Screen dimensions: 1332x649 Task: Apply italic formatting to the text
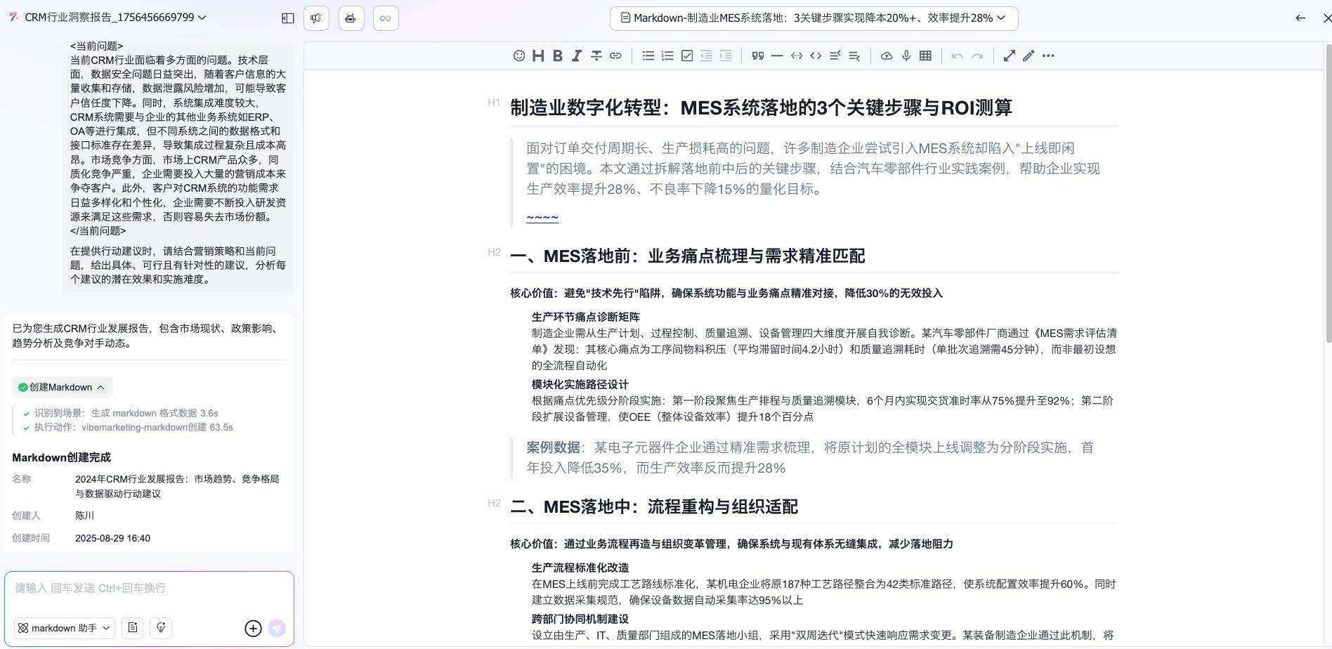point(577,55)
